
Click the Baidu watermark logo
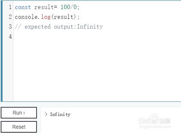[x=155, y=121]
